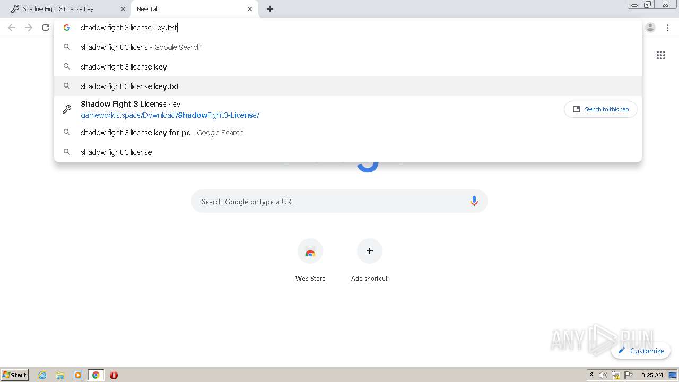The width and height of the screenshot is (679, 382).
Task: Click the Add shortcut plus tile
Action: tap(370, 251)
